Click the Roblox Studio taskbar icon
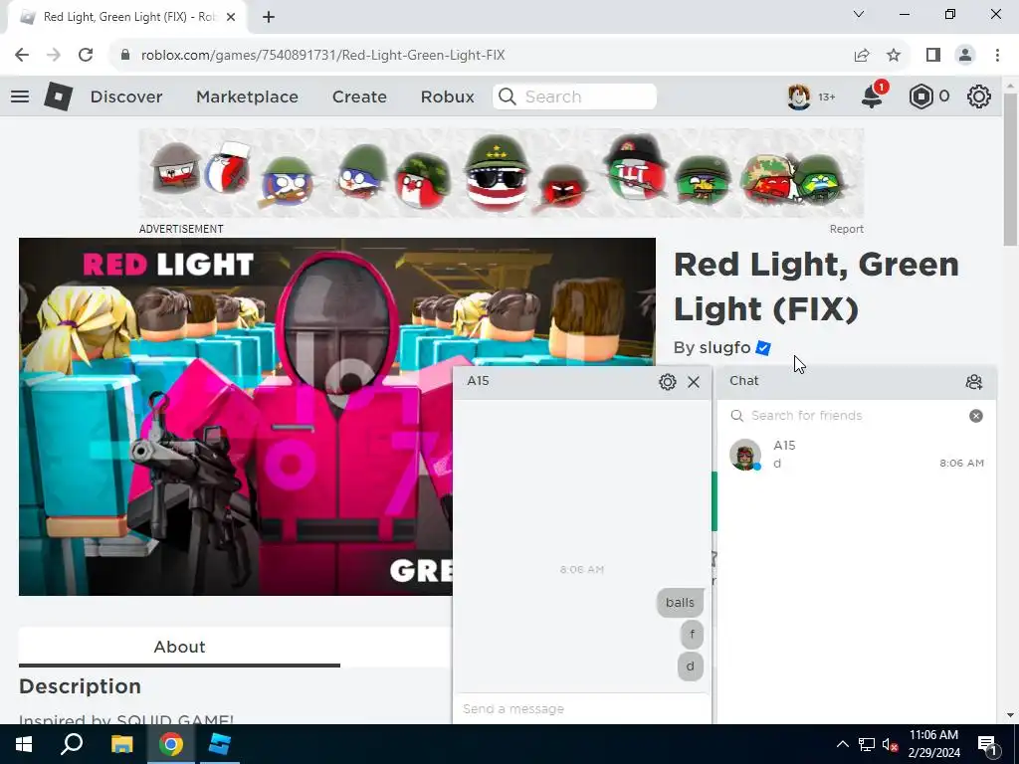Screen dimensions: 1019x764 point(220,744)
